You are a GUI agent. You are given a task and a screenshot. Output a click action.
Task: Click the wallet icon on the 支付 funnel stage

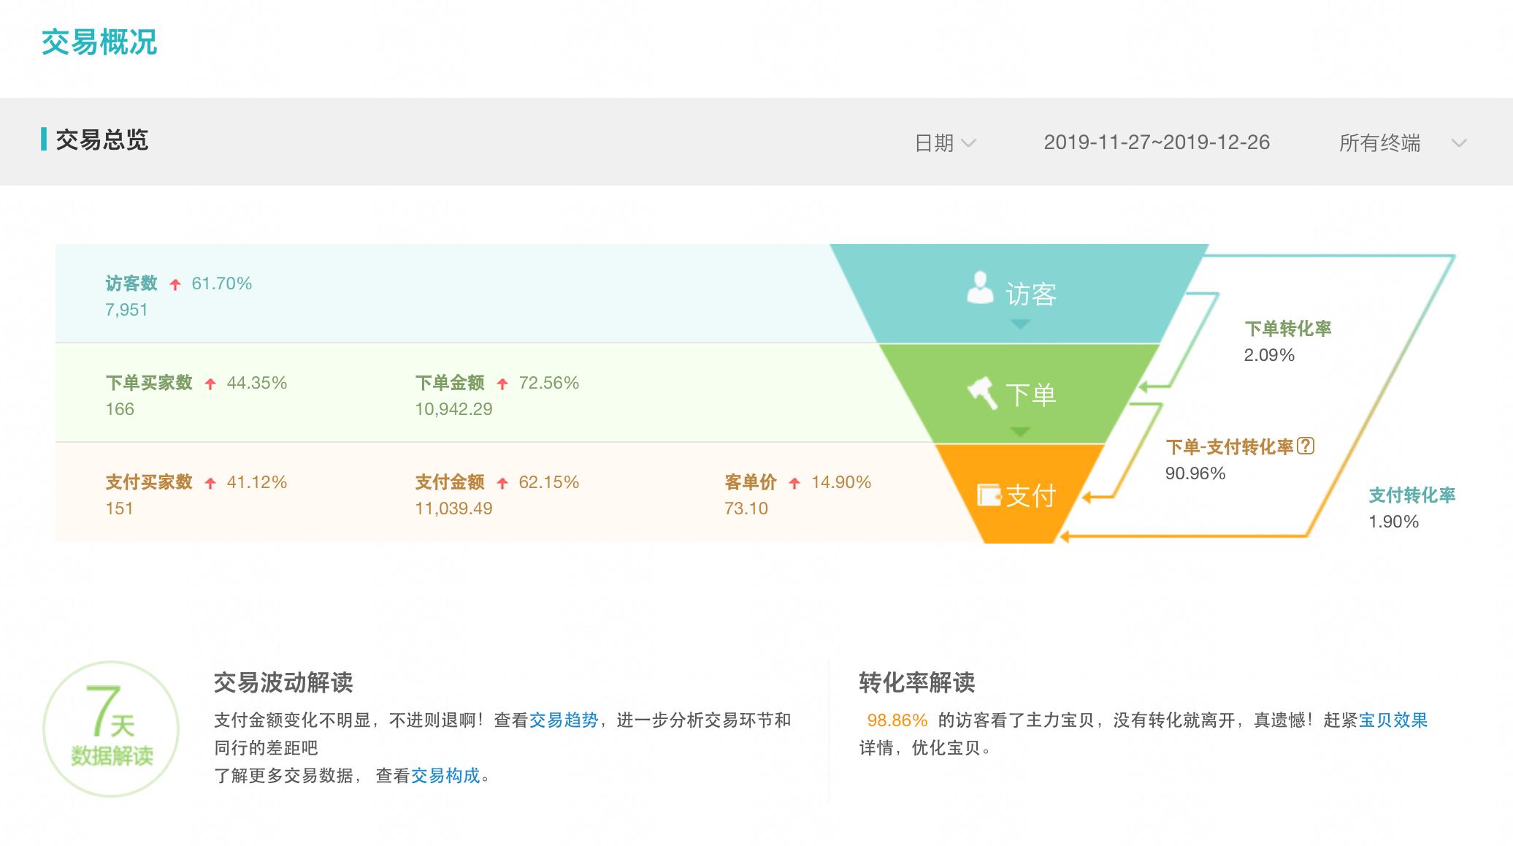click(x=989, y=494)
